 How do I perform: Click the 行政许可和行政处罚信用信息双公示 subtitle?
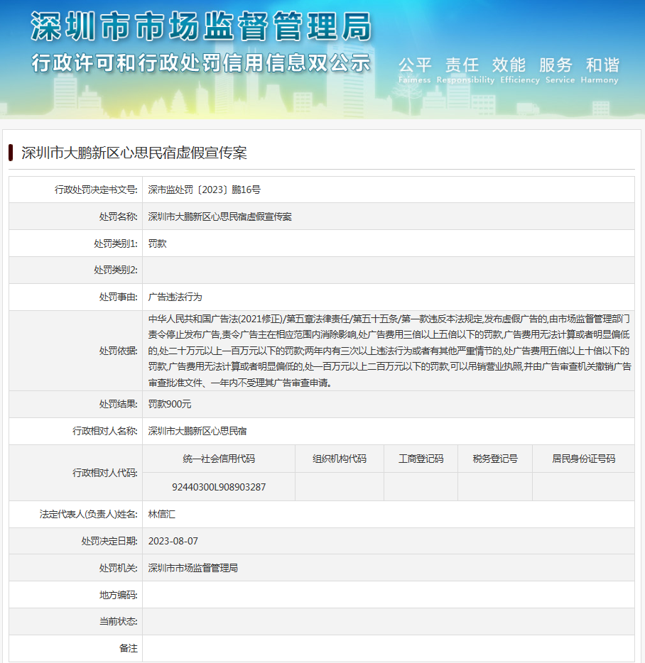click(201, 63)
